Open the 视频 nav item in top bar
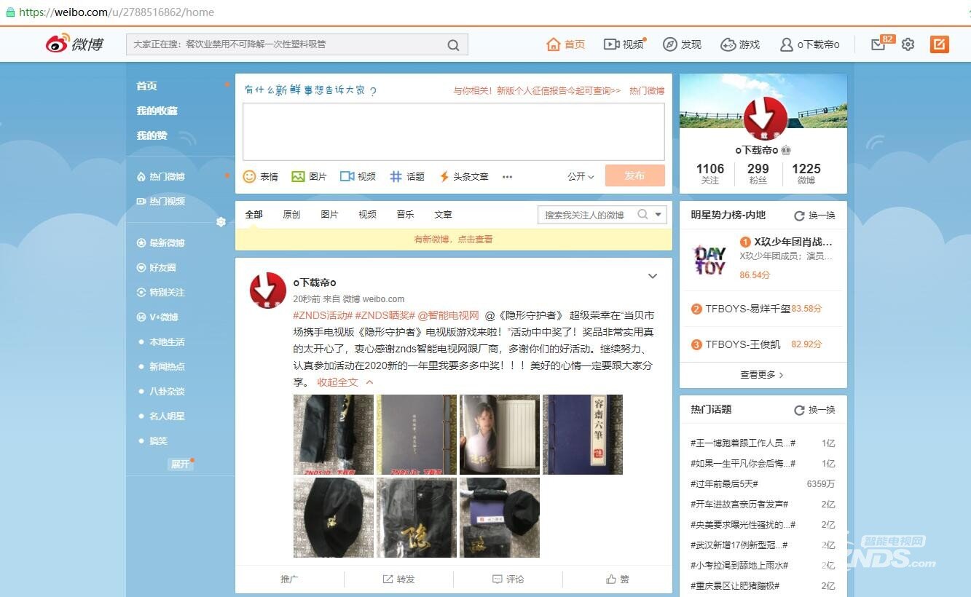Screen dimensions: 971x597 tap(624, 44)
